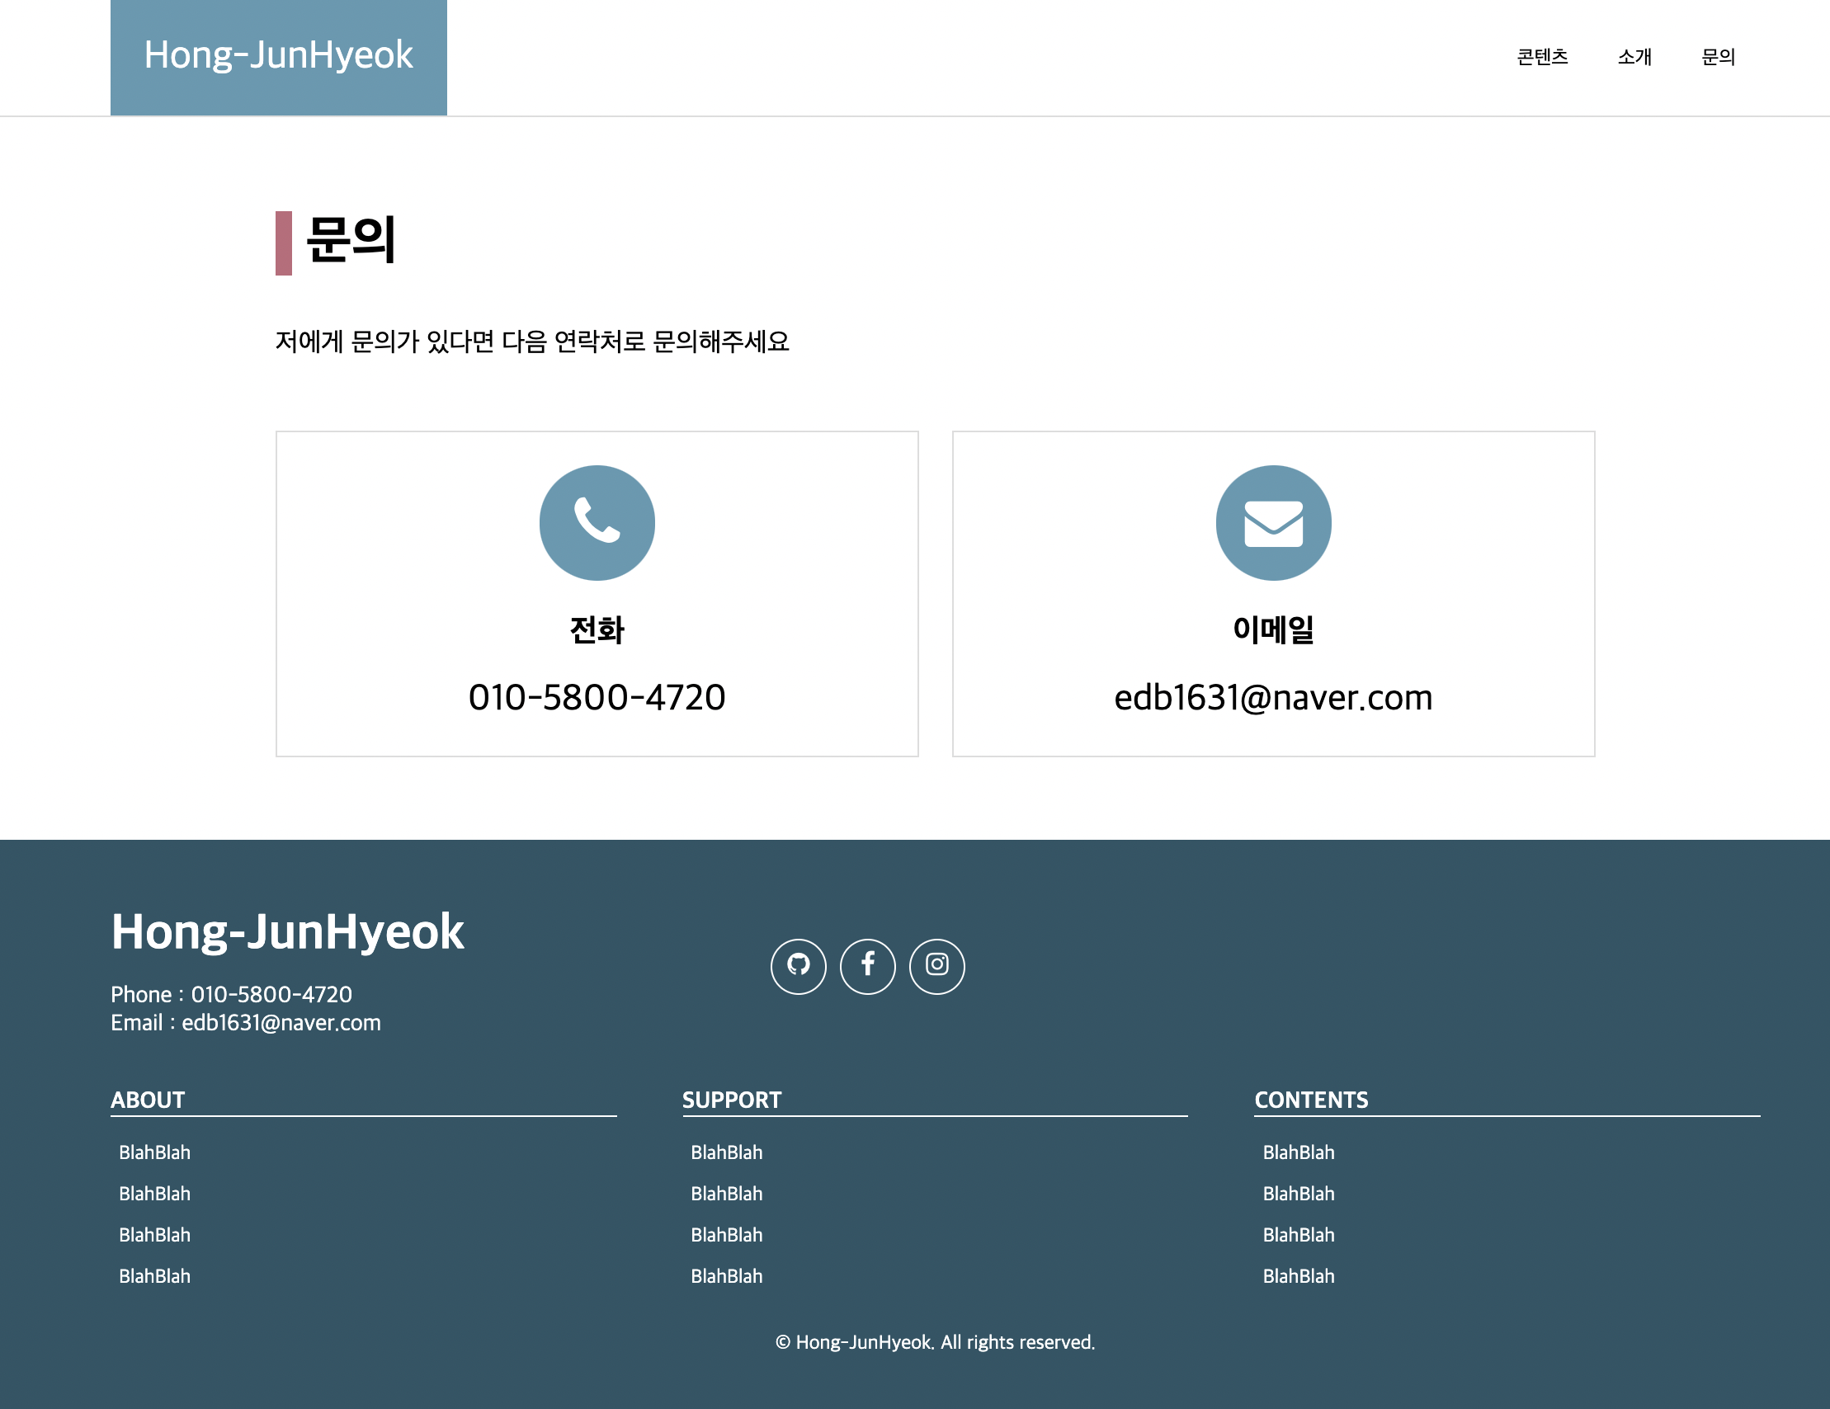Image resolution: width=1830 pixels, height=1409 pixels.
Task: Click the phone number 010-5800-4720
Action: (597, 697)
